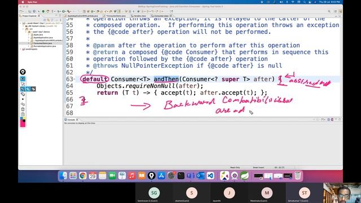
Task: Select the Epic Pen cursor mode tool
Action: click(23, 84)
